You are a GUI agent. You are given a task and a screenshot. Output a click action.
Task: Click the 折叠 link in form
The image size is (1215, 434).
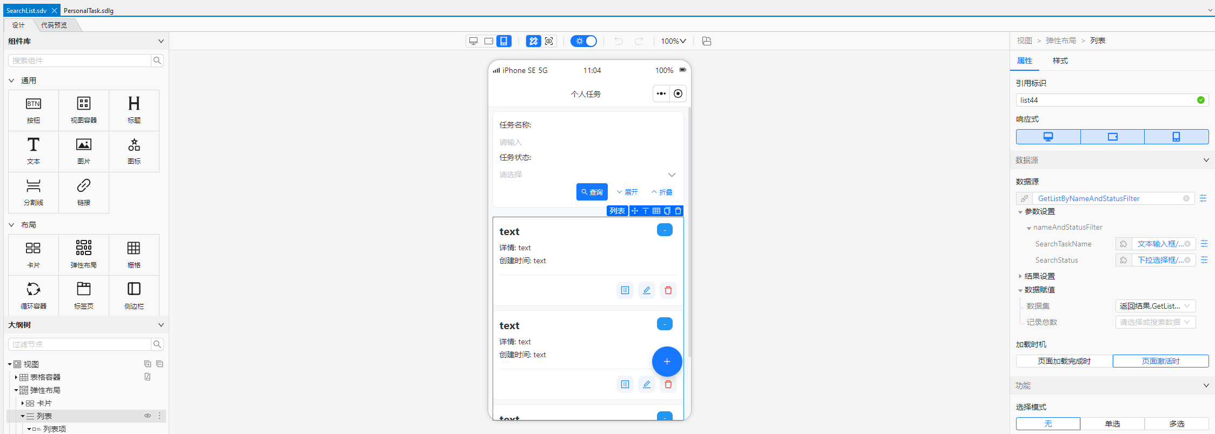[x=662, y=192]
